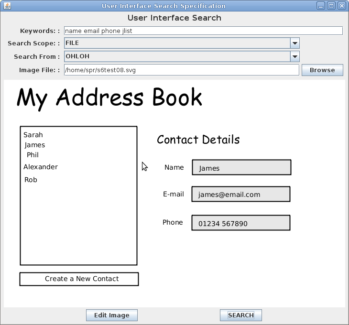
Task: Click the Name field containing James
Action: 241,167
